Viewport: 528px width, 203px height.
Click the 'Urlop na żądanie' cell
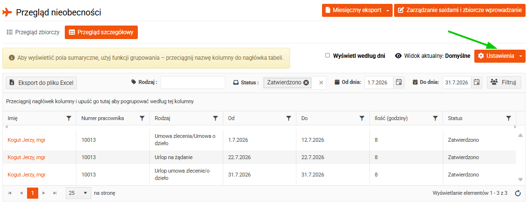(186, 157)
